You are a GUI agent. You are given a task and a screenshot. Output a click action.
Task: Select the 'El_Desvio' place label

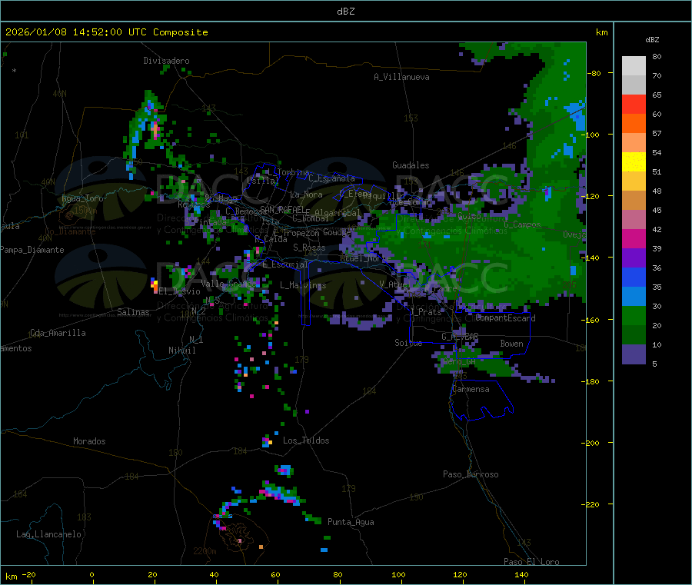tap(180, 291)
